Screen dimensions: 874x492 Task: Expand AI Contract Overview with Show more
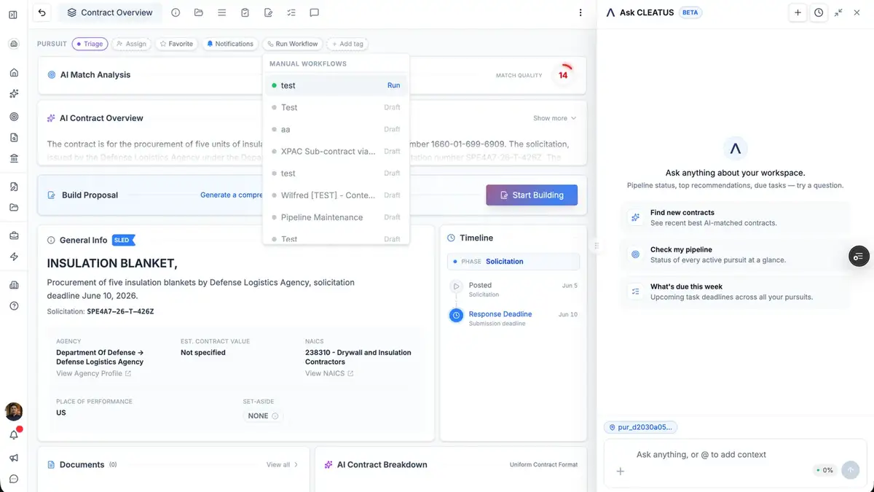pyautogui.click(x=554, y=118)
